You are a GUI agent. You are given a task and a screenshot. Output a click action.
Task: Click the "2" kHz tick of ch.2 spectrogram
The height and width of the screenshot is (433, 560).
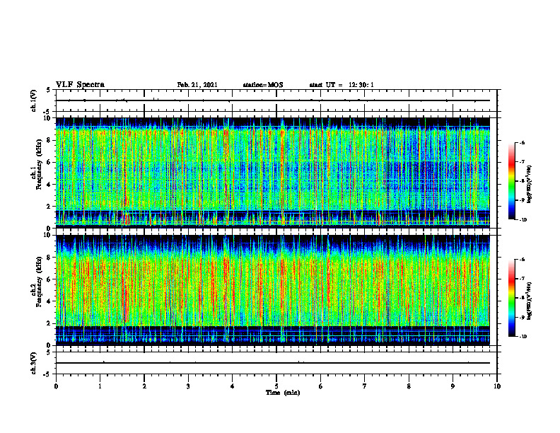point(49,323)
